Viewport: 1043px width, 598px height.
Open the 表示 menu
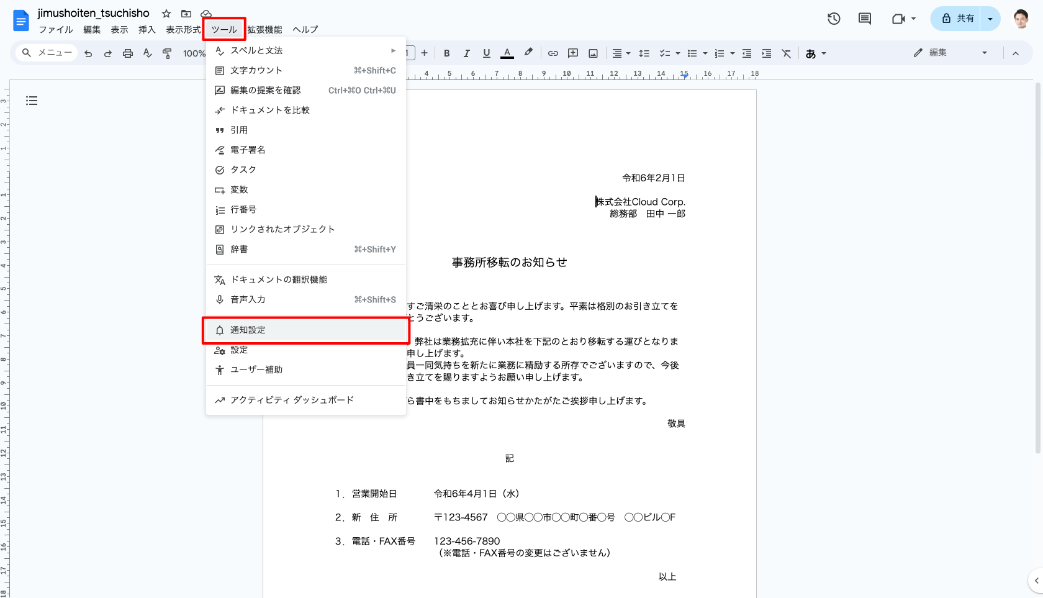[x=119, y=29]
